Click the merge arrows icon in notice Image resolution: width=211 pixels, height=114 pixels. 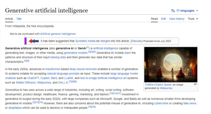[x=34, y=41]
